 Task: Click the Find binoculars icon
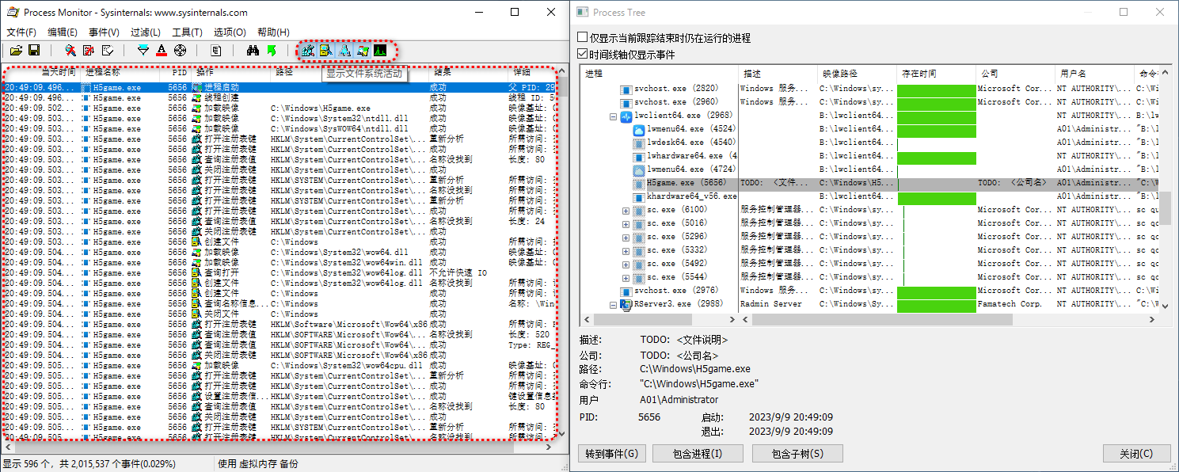coord(253,51)
